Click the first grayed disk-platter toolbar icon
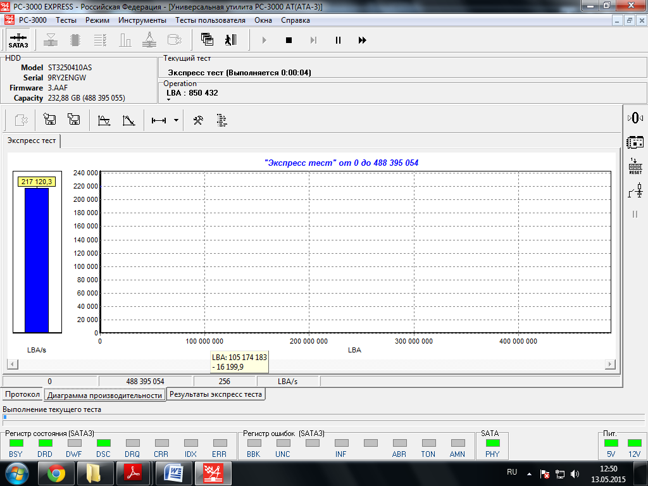648x486 pixels. click(51, 40)
